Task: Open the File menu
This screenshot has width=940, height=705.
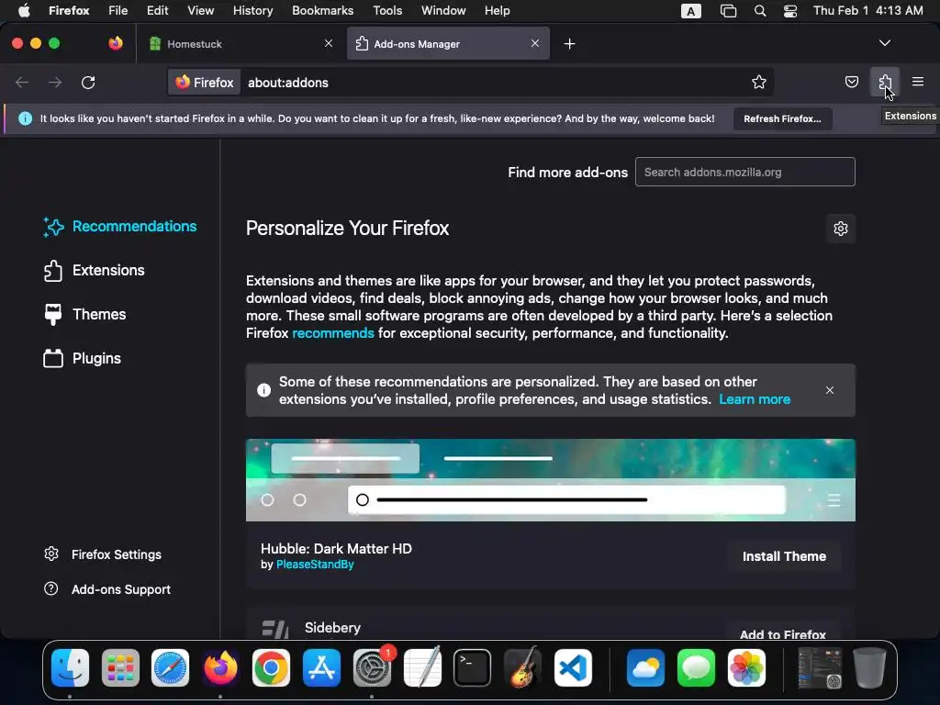Action: [117, 10]
